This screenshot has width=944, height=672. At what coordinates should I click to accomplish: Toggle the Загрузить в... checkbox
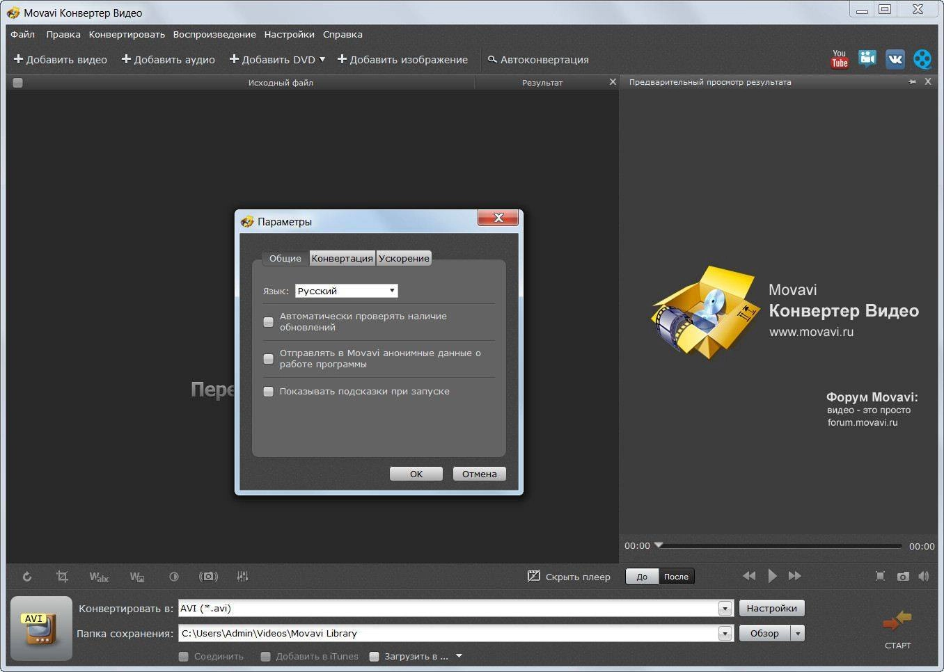coord(374,656)
